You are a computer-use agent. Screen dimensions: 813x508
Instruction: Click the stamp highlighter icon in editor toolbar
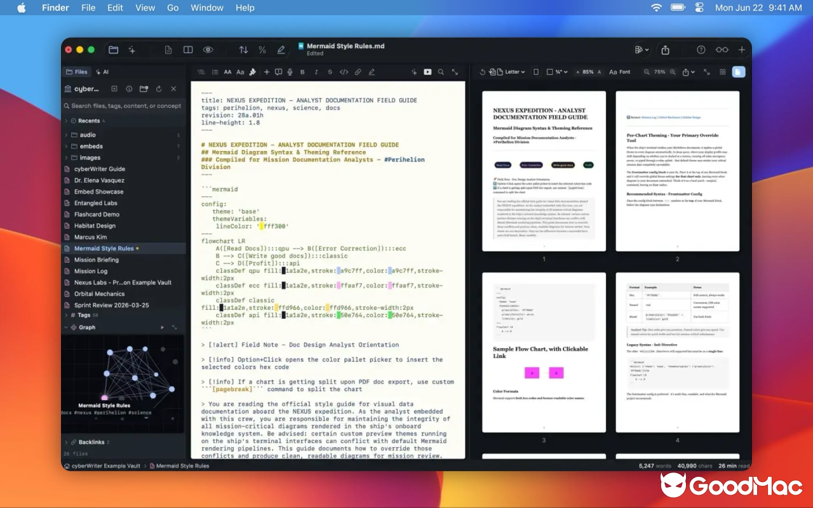252,72
